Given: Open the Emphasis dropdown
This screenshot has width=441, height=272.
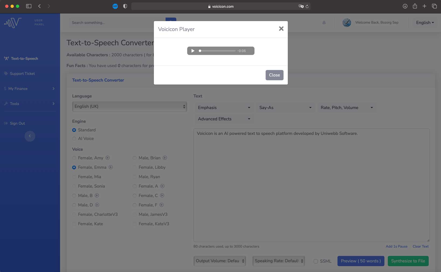Looking at the screenshot, I should 224,108.
